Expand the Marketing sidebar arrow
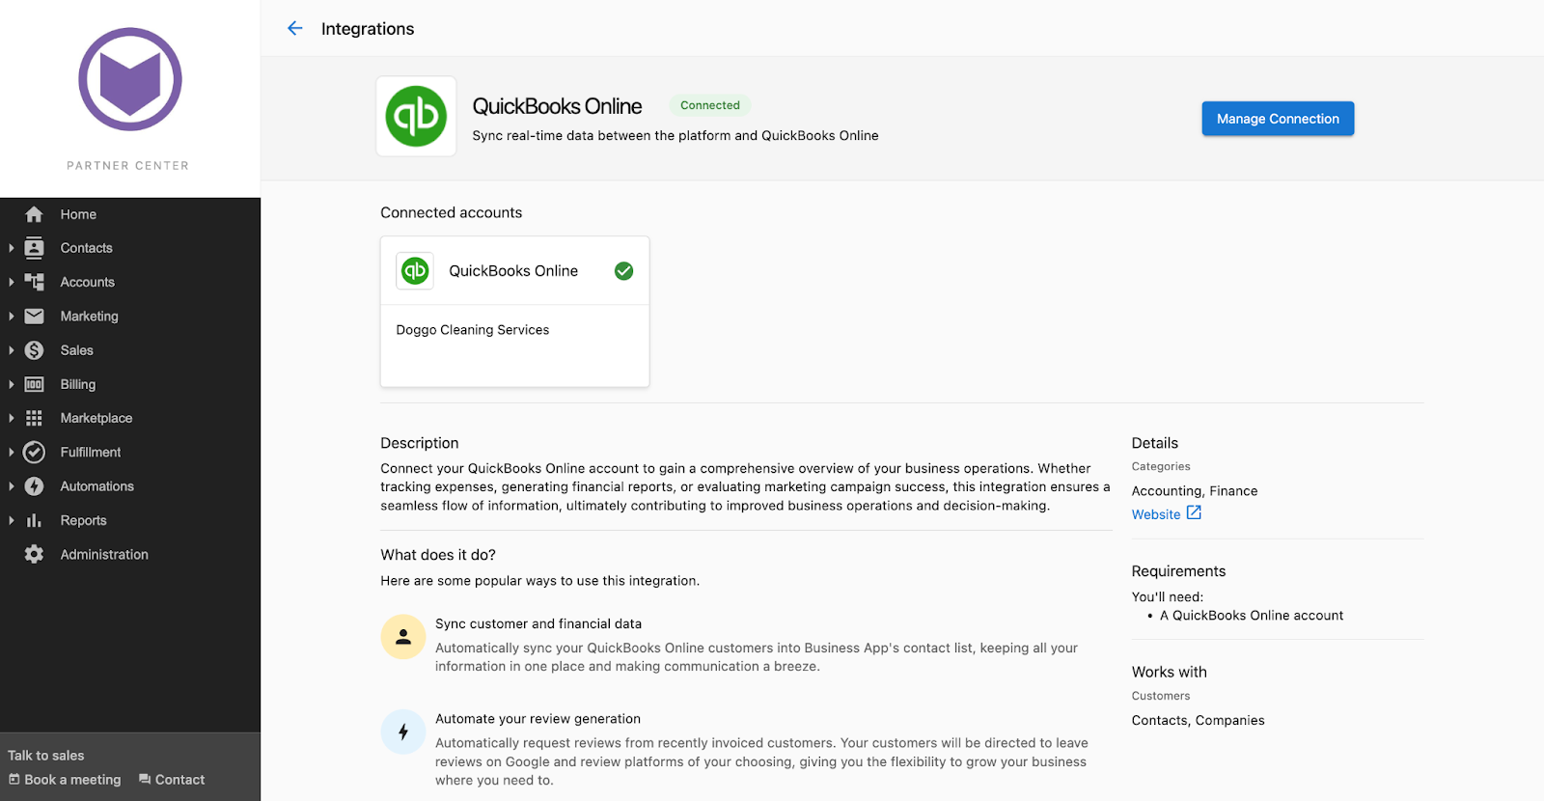 point(11,316)
